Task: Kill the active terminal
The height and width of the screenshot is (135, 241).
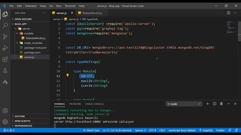Action: point(221,104)
